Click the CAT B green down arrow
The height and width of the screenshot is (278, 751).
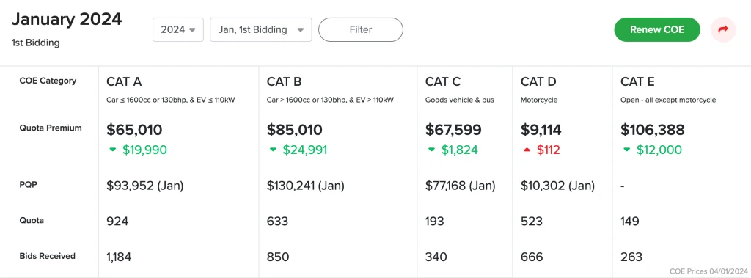point(273,150)
